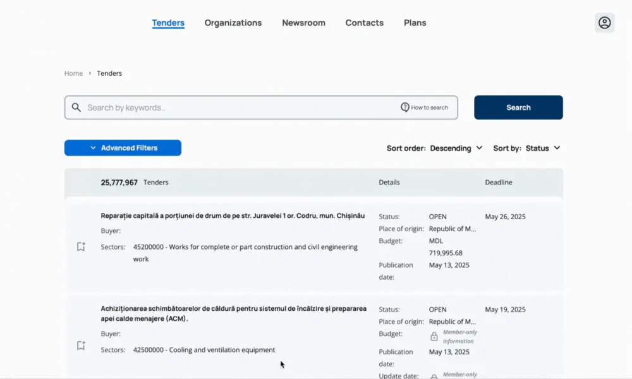This screenshot has width=632, height=379.
Task: Click the How to search help icon
Action: click(405, 107)
